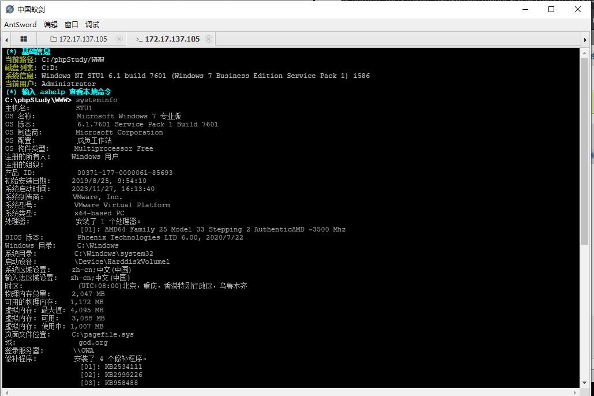The image size is (594, 396).
Task: Click the terminal vertical scrollbar thumb
Action: click(x=584, y=151)
